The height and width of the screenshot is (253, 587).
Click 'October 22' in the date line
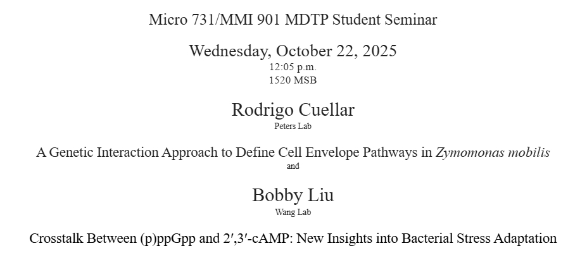[315, 51]
